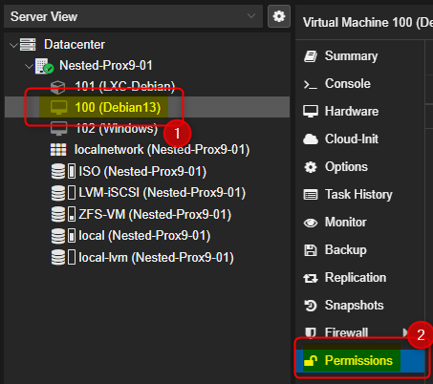
Task: Select LVM-iSCSI (Nested-Prox9-01) storage
Action: tap(162, 193)
